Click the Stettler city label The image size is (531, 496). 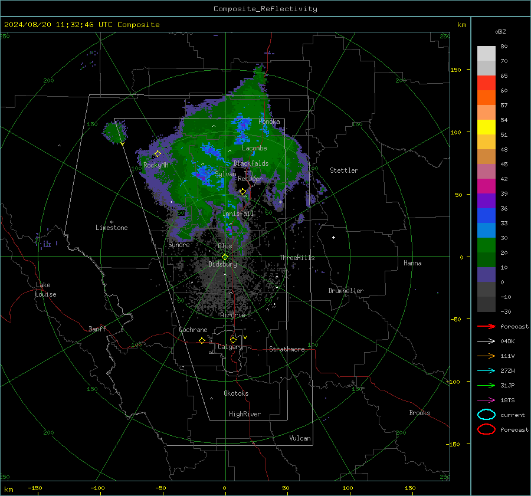click(x=344, y=170)
